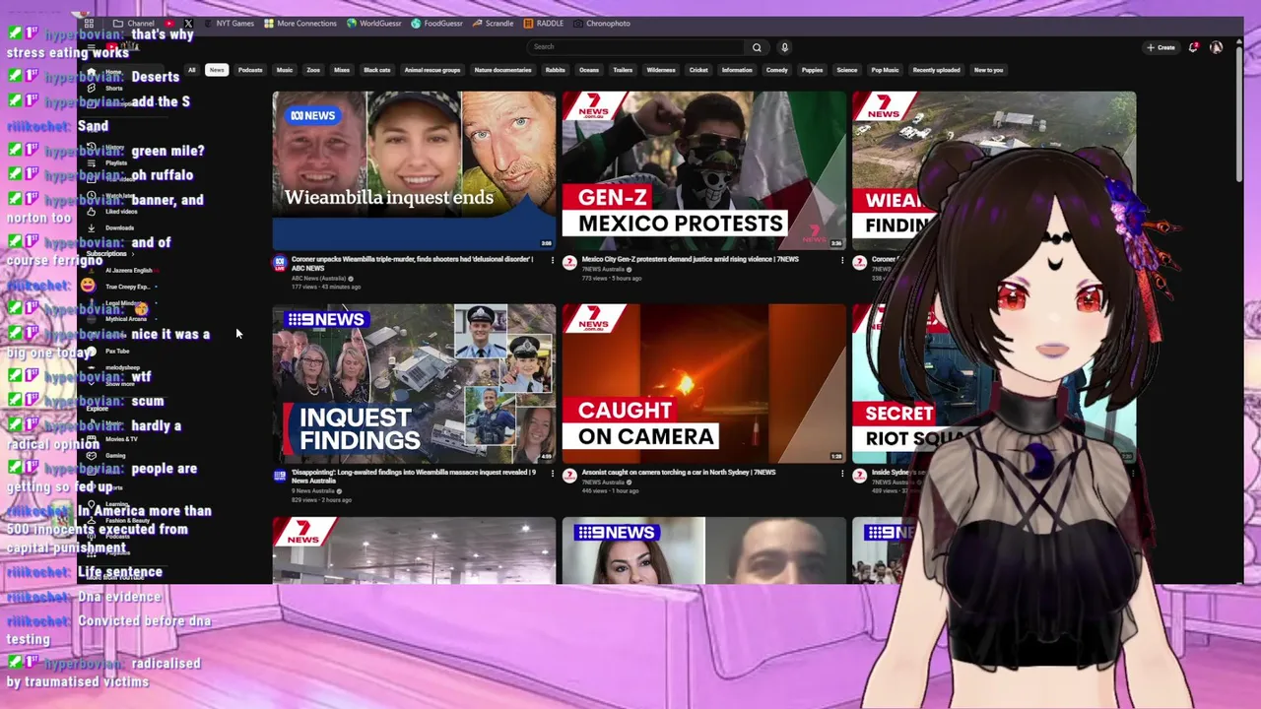Open the Coroner unpacks Wieambilla triple-murder title
The image size is (1261, 709).
click(x=412, y=262)
